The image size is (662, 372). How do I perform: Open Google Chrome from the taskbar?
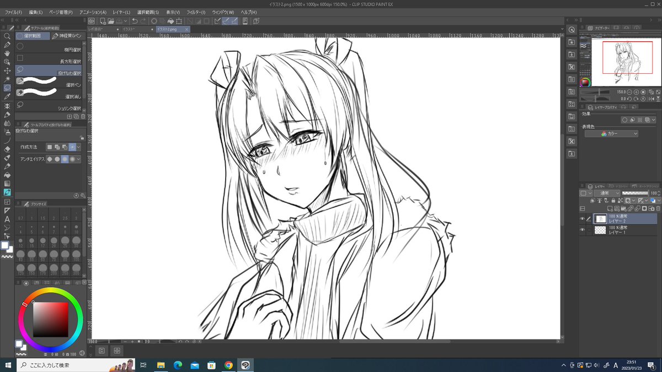(x=228, y=365)
